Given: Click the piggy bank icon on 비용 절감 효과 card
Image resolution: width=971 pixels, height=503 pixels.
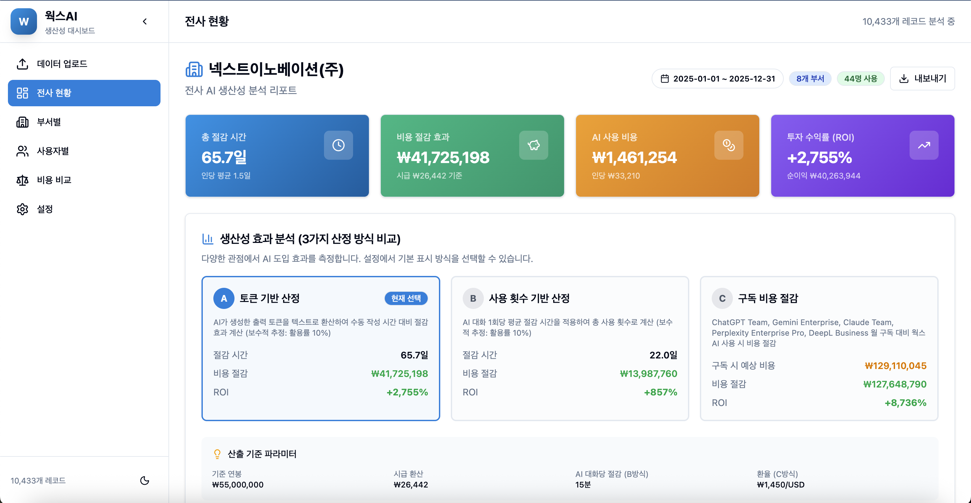Looking at the screenshot, I should [x=533, y=145].
